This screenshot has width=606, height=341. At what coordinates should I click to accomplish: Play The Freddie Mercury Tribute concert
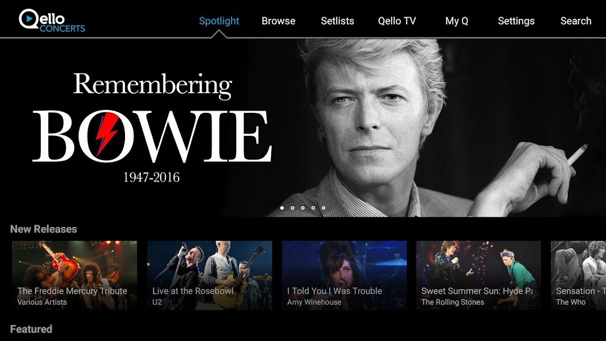pyautogui.click(x=74, y=275)
